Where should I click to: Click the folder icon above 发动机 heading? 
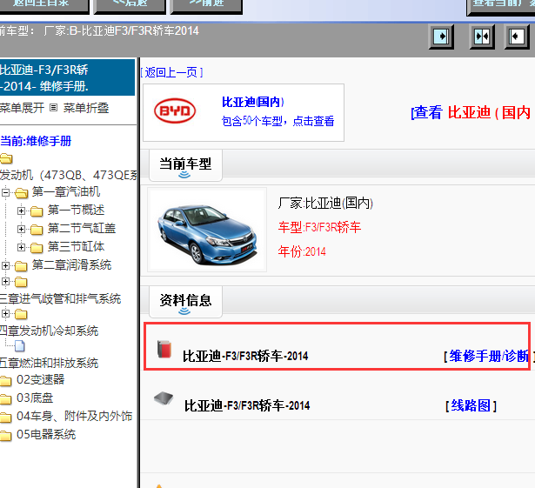pyautogui.click(x=6, y=158)
